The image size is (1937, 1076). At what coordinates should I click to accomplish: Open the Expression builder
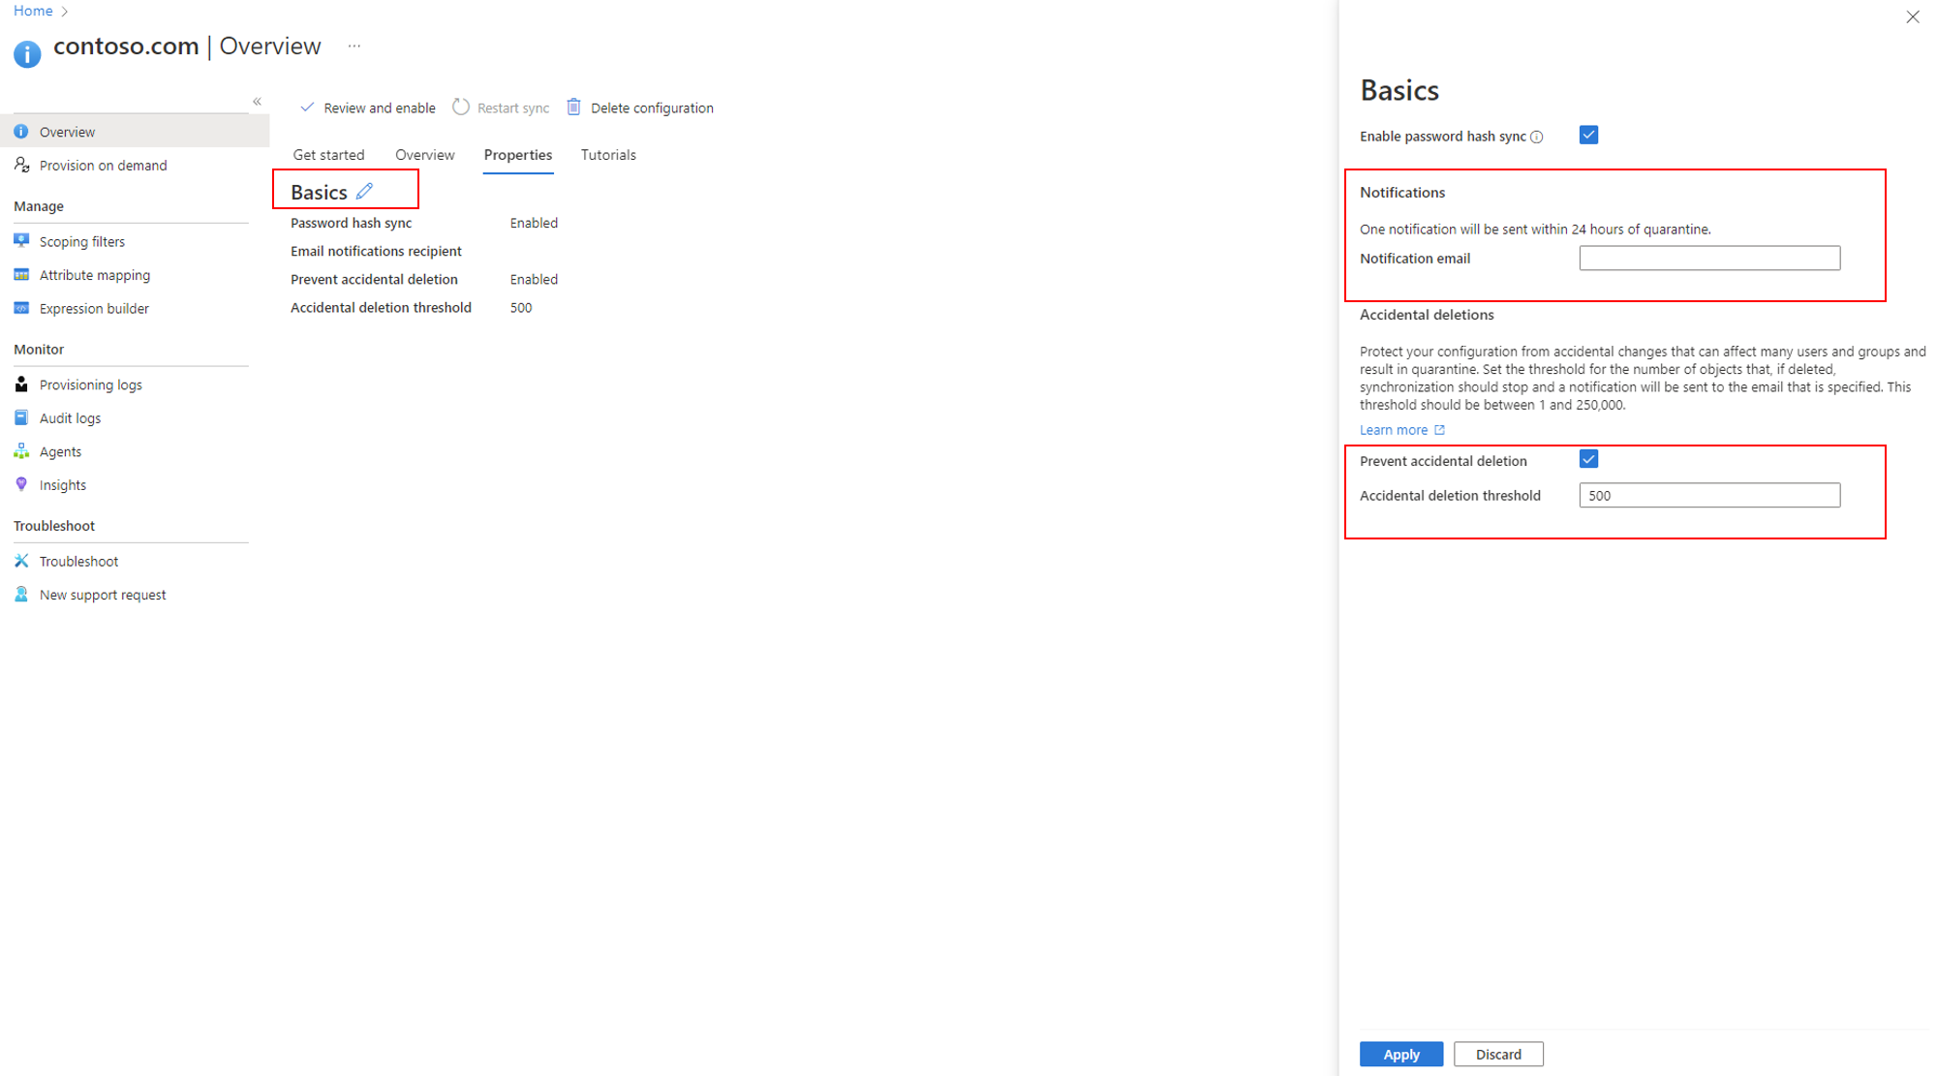pos(94,309)
